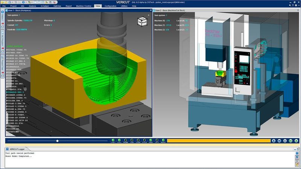Click the new project icon in quick toolbar
Image resolution: width=301 pixels, height=169 pixels.
click(x=2, y=2)
